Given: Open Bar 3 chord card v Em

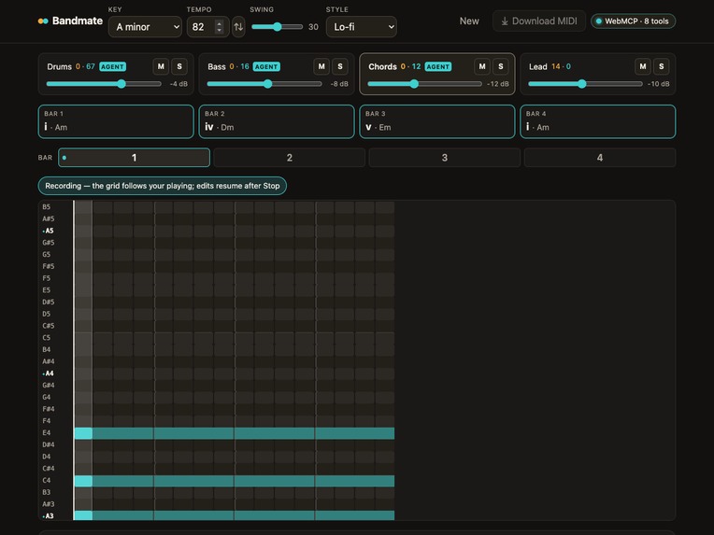Looking at the screenshot, I should (x=437, y=121).
